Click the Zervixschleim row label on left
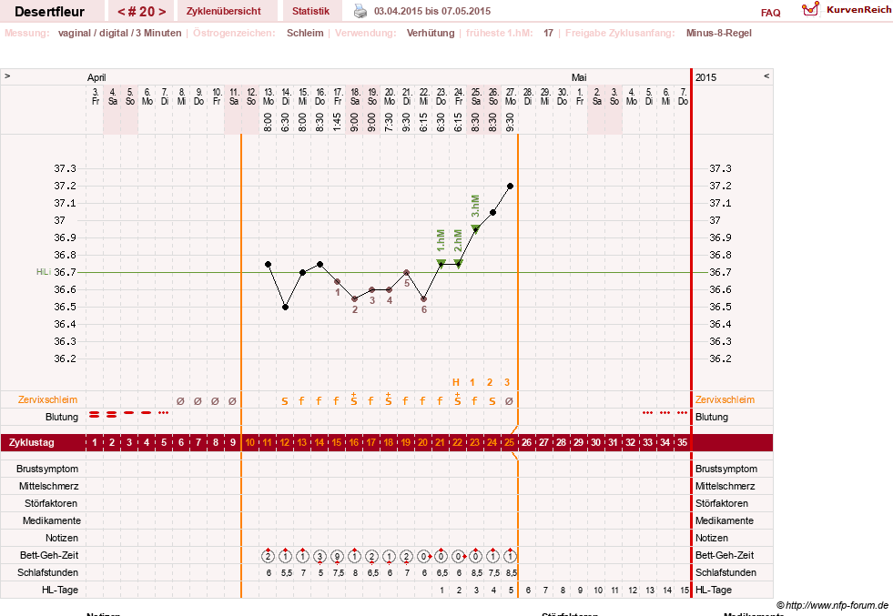The width and height of the screenshot is (893, 616). [48, 399]
